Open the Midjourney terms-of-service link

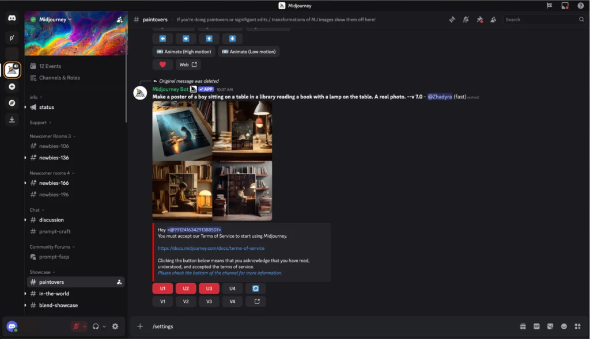pos(211,249)
